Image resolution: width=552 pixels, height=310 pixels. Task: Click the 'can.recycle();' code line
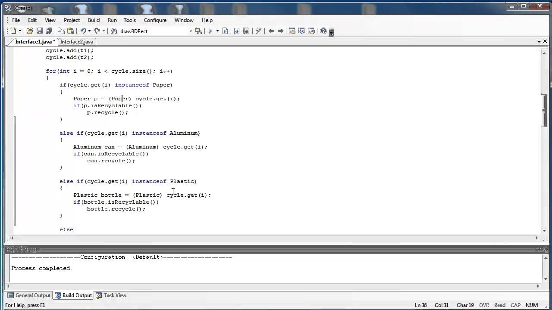(x=111, y=161)
